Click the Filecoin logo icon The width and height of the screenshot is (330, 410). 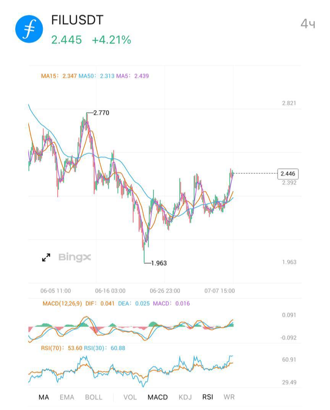coord(29,29)
